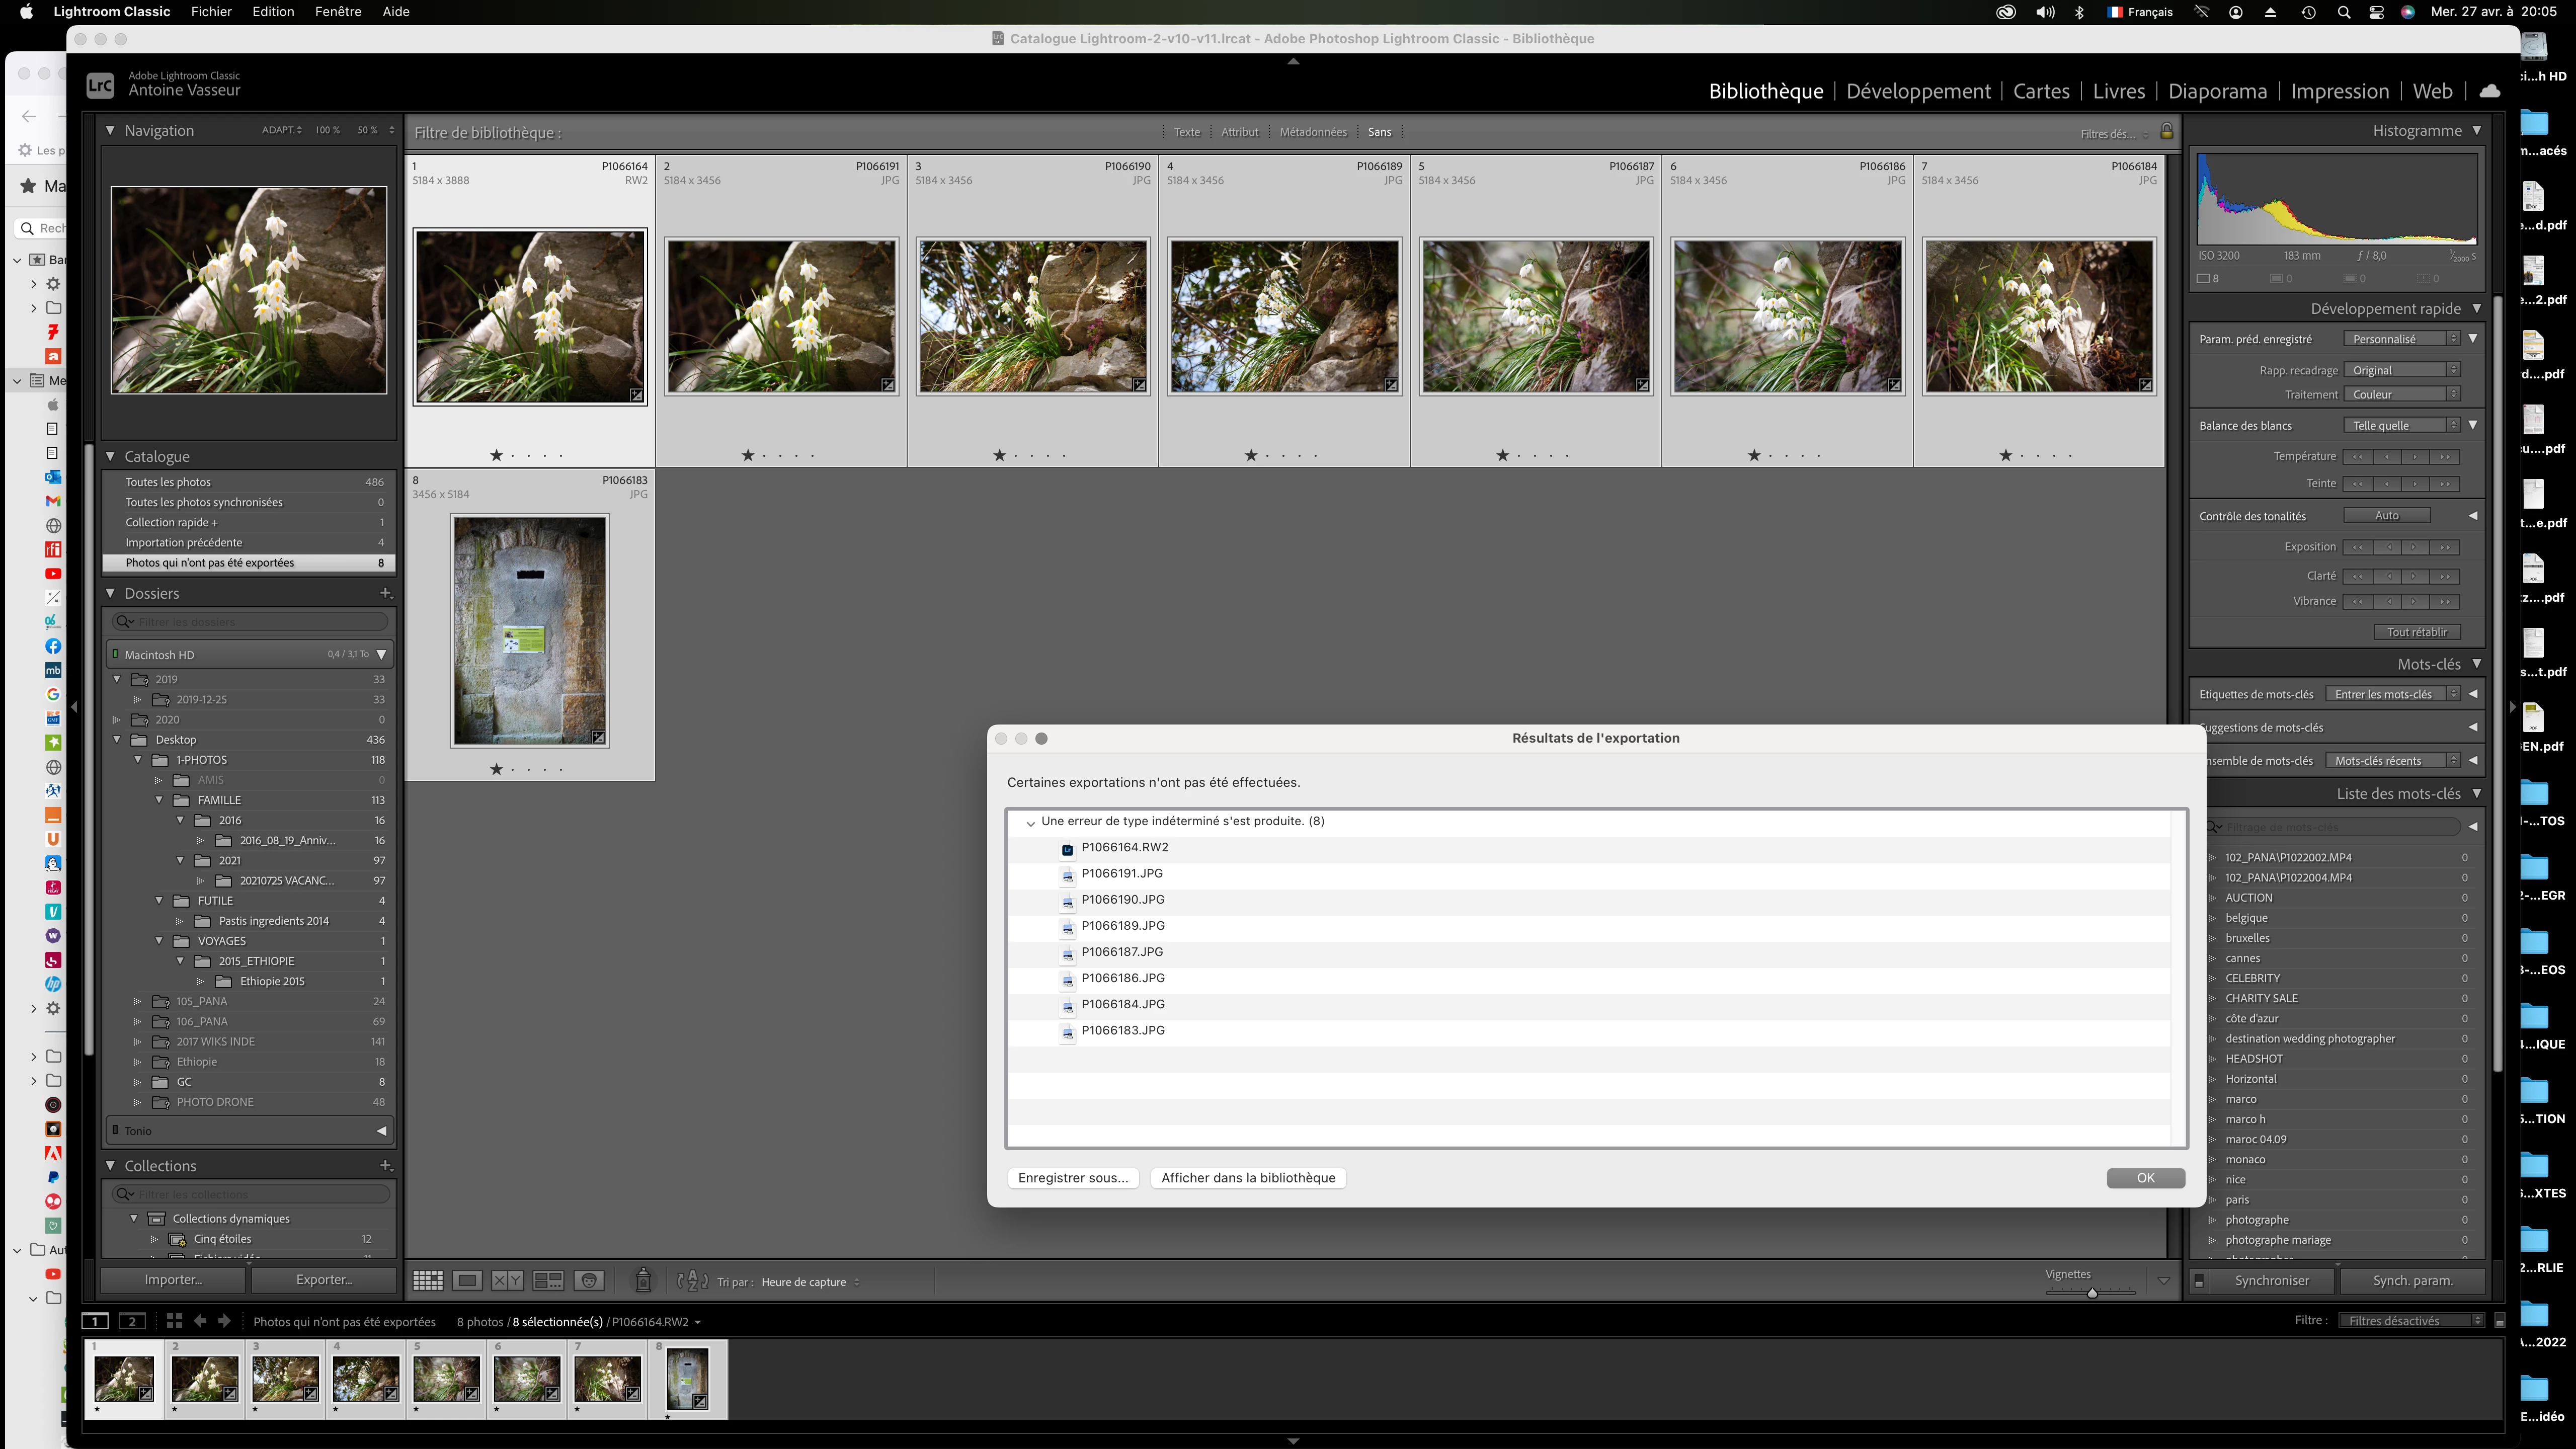Select Sans filter mode
The width and height of the screenshot is (2576, 1449).
(1379, 132)
